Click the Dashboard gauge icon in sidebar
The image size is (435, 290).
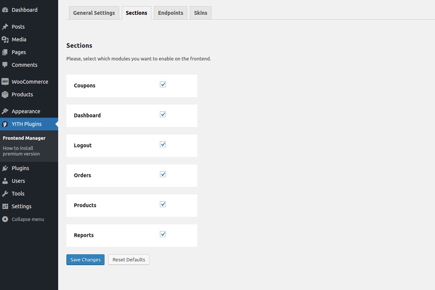click(5, 10)
